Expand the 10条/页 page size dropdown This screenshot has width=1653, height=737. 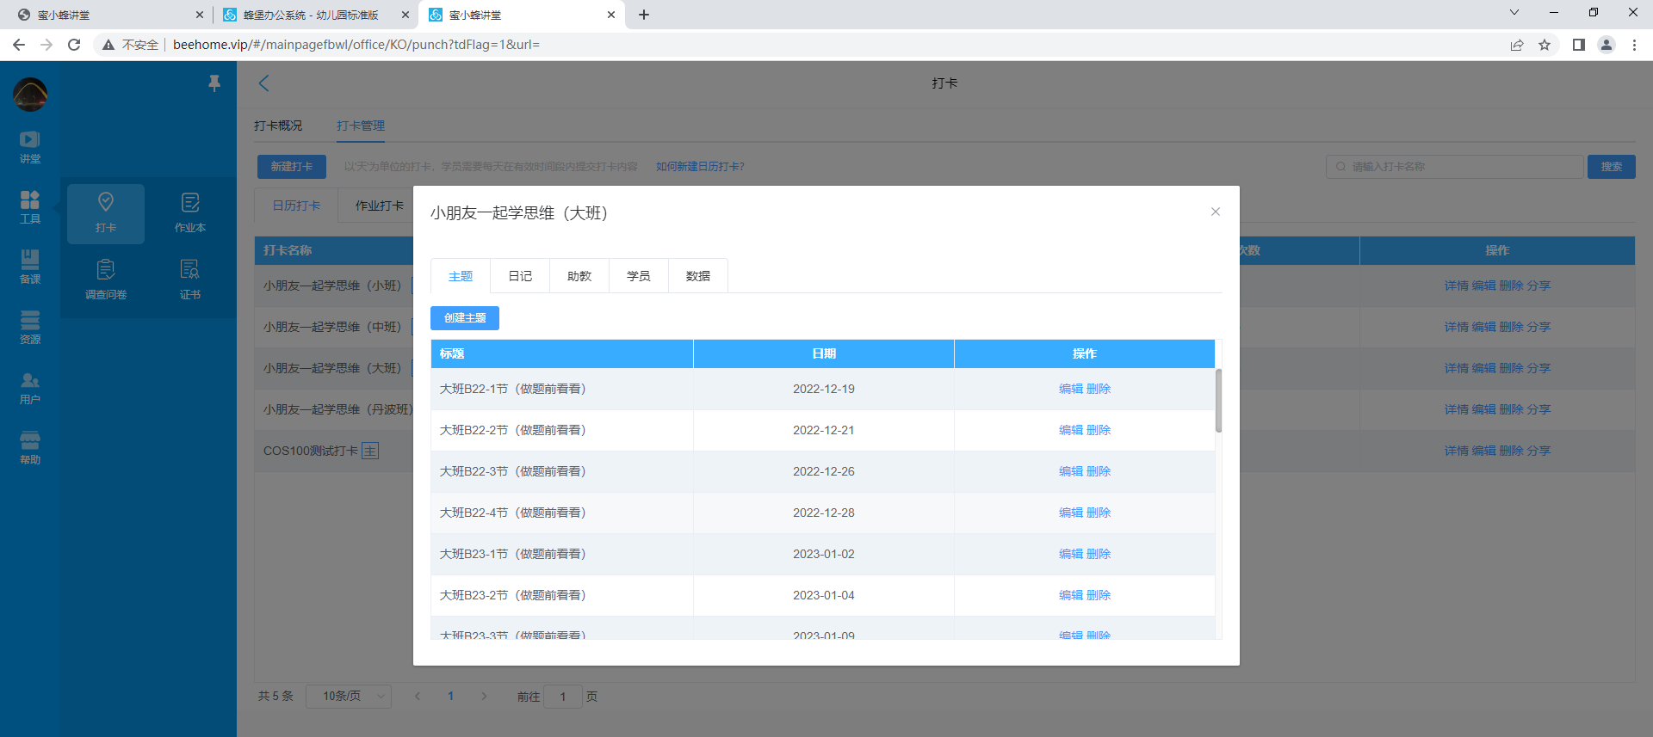pyautogui.click(x=348, y=696)
